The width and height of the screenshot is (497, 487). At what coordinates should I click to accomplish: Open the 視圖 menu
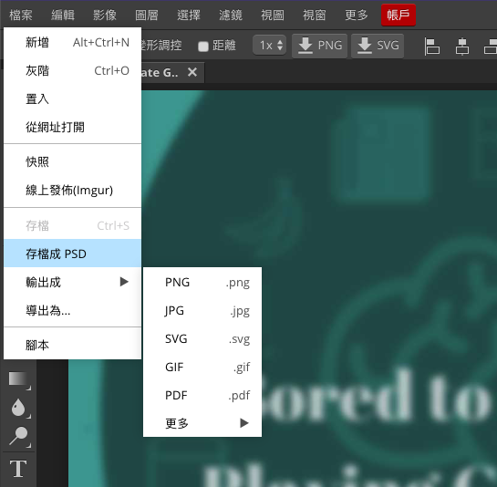click(273, 15)
